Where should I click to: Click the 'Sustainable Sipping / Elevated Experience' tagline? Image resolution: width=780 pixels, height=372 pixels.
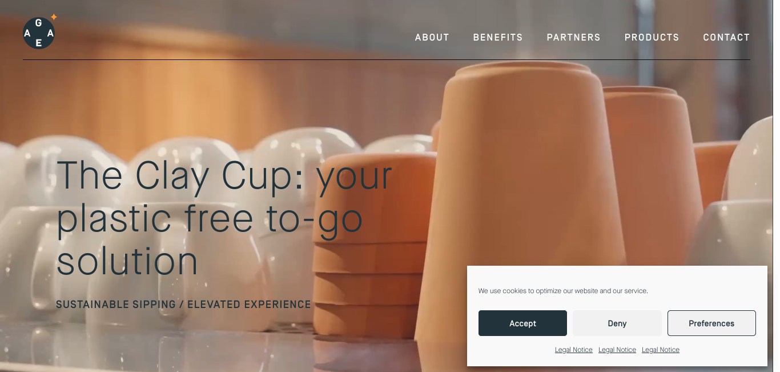tap(183, 305)
